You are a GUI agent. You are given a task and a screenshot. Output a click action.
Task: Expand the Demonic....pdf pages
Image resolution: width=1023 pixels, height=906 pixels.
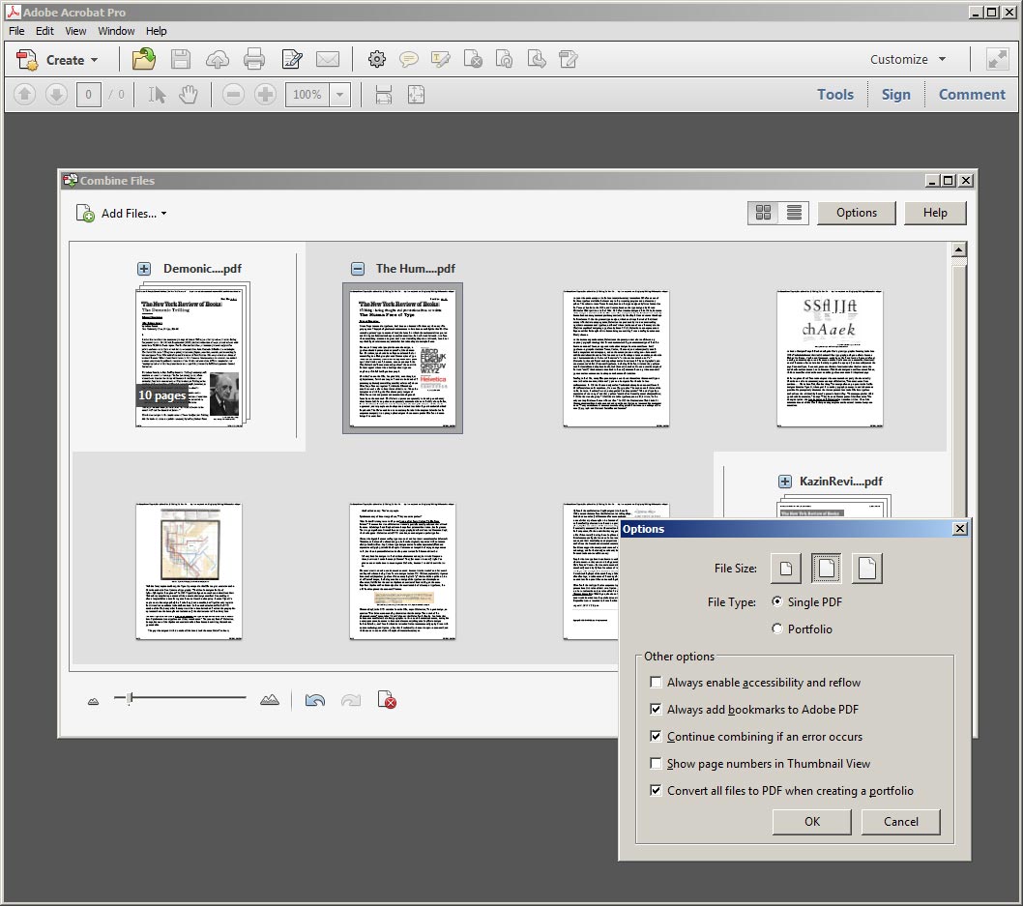pos(144,269)
